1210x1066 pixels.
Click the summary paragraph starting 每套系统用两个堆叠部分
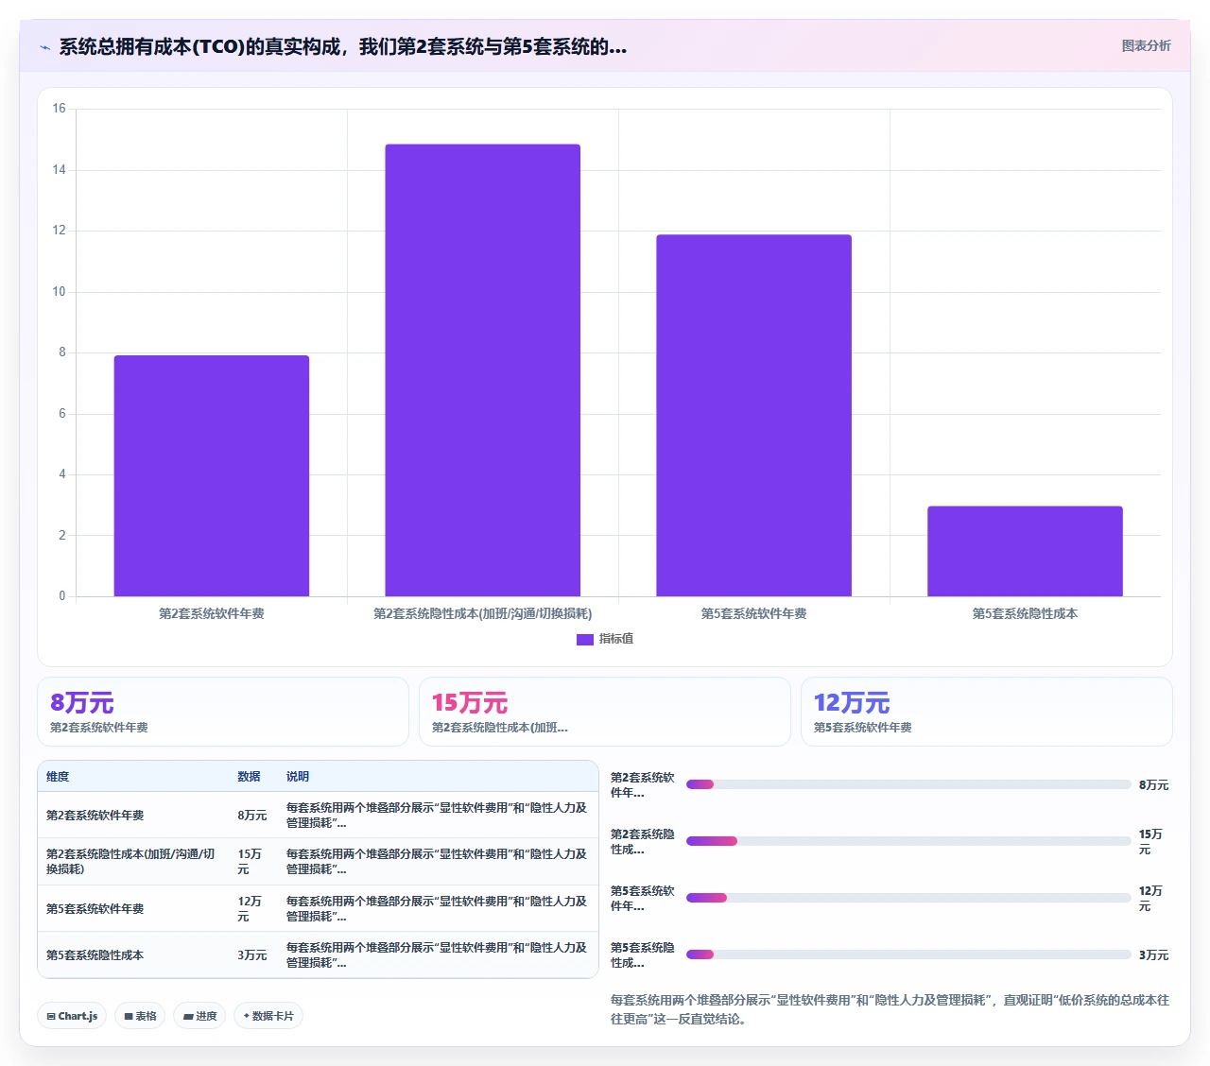[890, 1009]
